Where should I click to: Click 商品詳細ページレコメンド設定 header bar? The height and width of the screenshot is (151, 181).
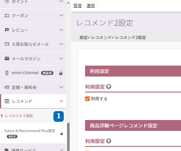[133, 126]
